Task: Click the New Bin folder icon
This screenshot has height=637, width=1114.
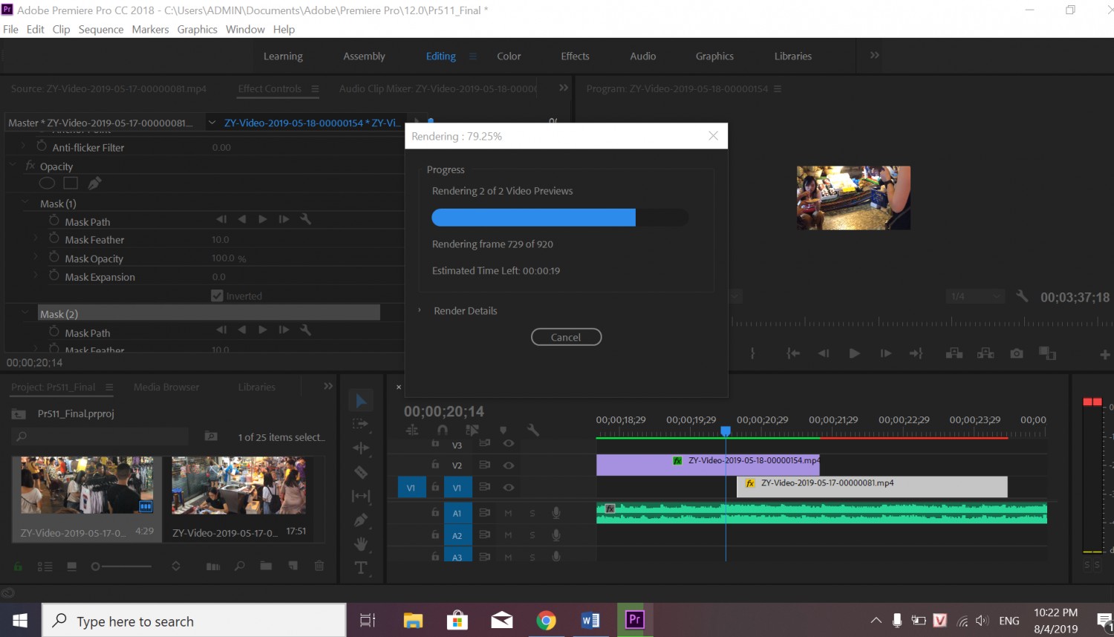Action: coord(266,566)
